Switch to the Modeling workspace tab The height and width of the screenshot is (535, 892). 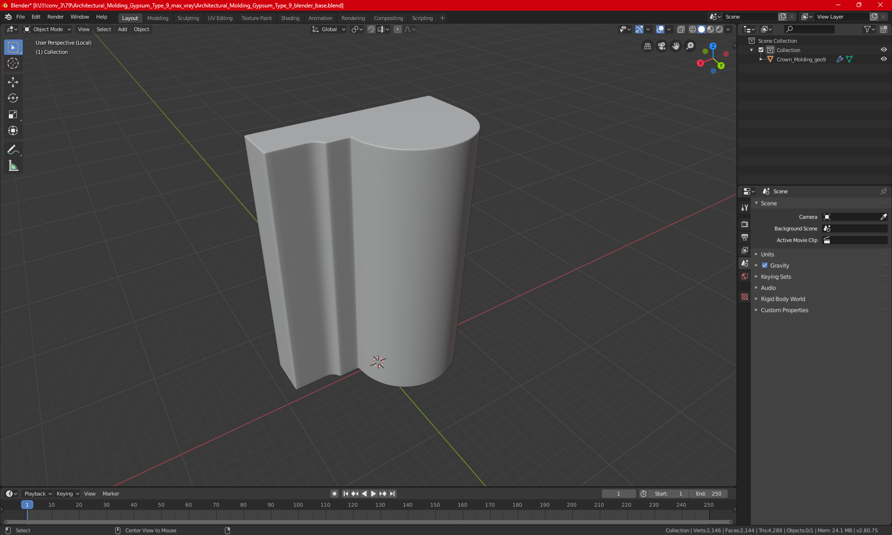click(157, 18)
